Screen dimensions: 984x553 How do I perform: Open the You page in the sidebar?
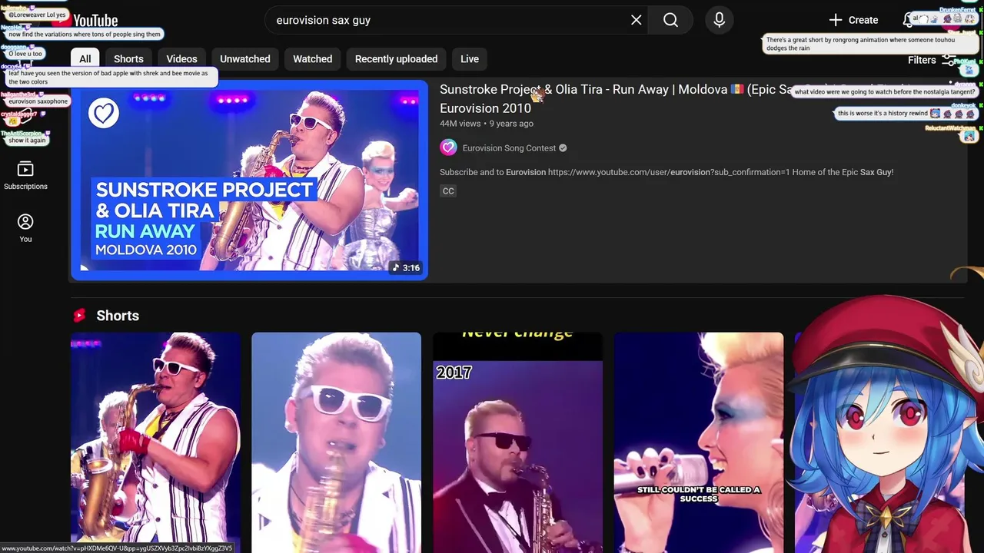25,228
